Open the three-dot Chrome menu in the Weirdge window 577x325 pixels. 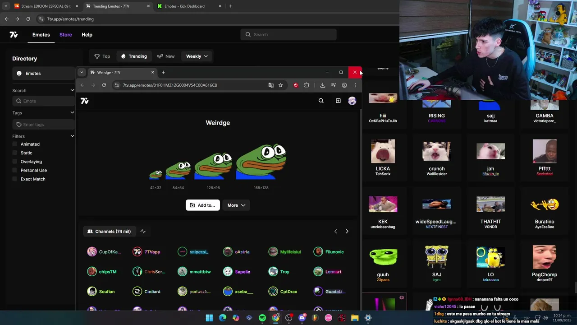pyautogui.click(x=355, y=85)
